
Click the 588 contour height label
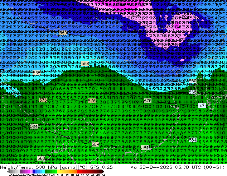[41, 158]
